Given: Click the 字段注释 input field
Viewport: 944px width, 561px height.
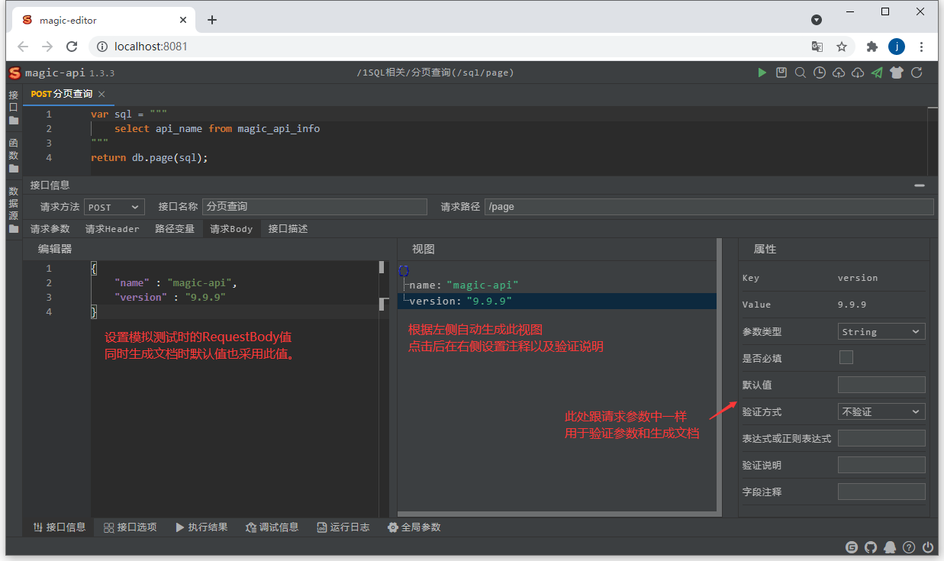Looking at the screenshot, I should point(881,492).
